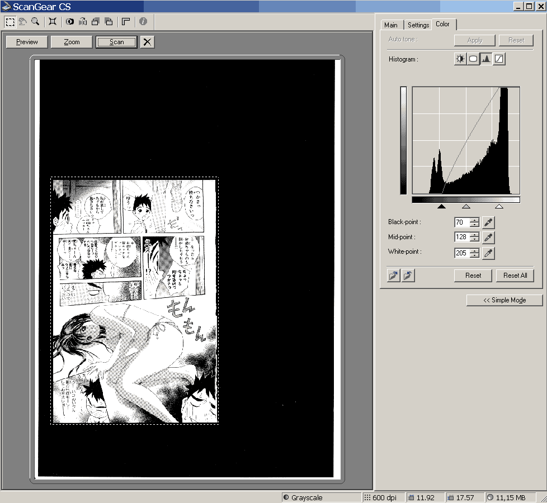Viewport: 547px width, 503px height.
Task: Click the manga page in preview area
Action: 135,301
